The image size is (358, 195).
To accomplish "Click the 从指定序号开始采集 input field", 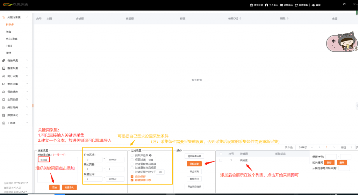I will 344,168.
